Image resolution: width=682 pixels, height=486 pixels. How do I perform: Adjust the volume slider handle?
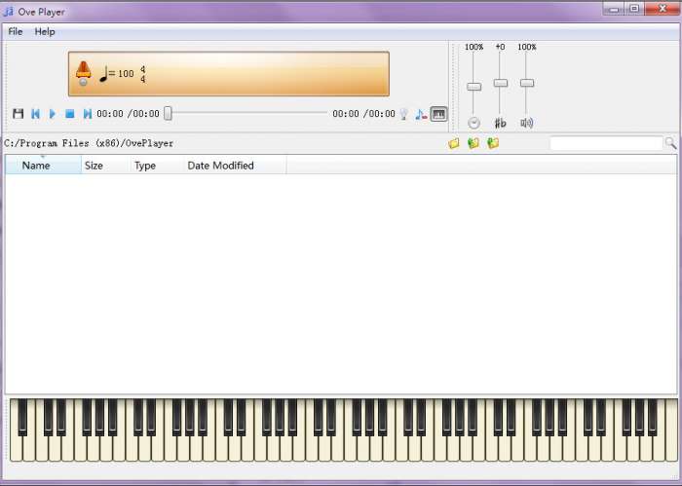point(527,83)
